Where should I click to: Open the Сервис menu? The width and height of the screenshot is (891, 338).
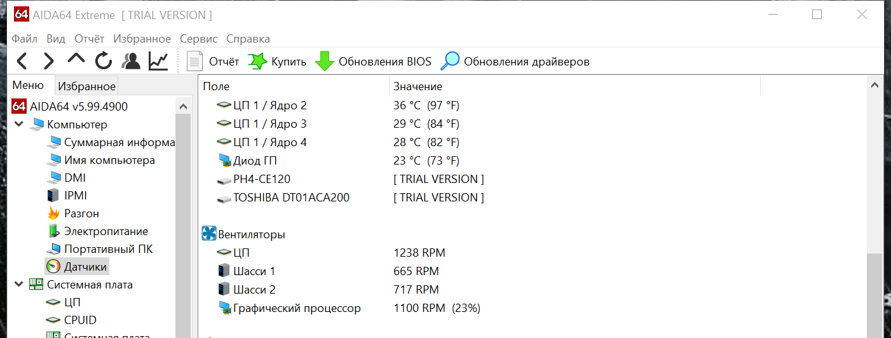click(x=198, y=39)
